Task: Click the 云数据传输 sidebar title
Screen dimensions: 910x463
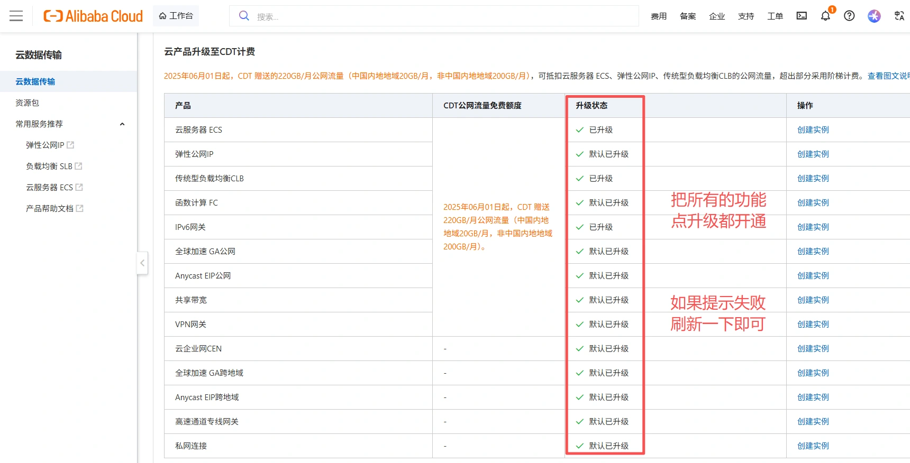Action: [39, 55]
